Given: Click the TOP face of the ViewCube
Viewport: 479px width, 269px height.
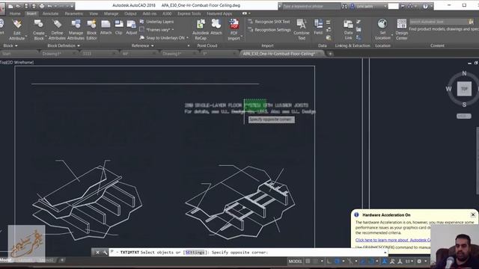Looking at the screenshot, I should tap(464, 89).
